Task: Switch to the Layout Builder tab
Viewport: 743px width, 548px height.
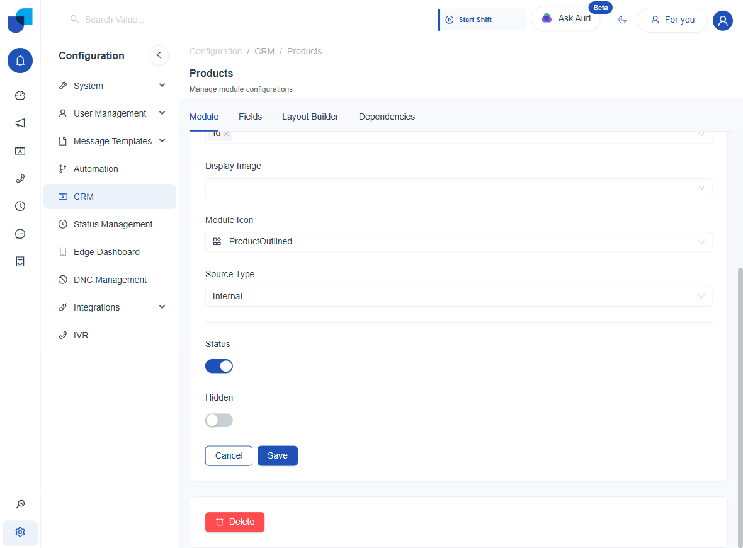Action: coord(310,117)
